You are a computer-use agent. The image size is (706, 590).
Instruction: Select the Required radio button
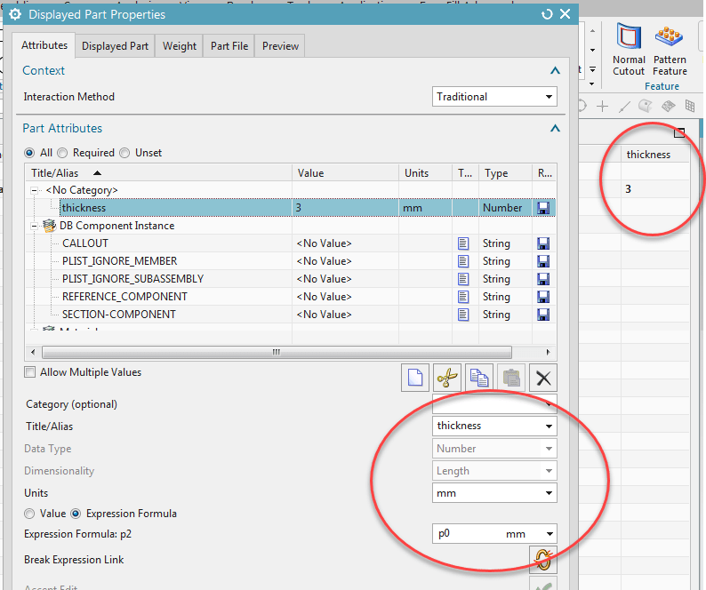pos(62,153)
